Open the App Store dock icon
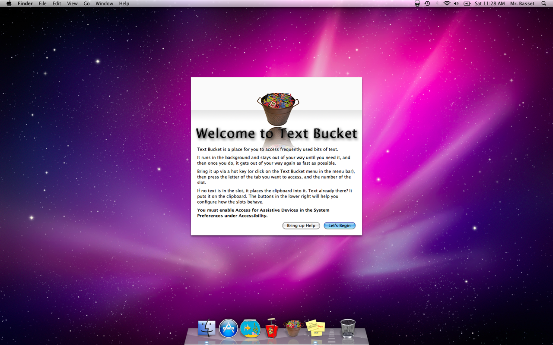The width and height of the screenshot is (553, 345). 229,328
